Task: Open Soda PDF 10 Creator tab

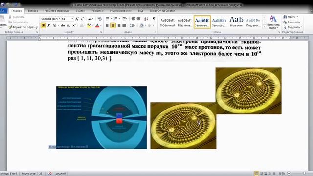Action: coord(162,11)
